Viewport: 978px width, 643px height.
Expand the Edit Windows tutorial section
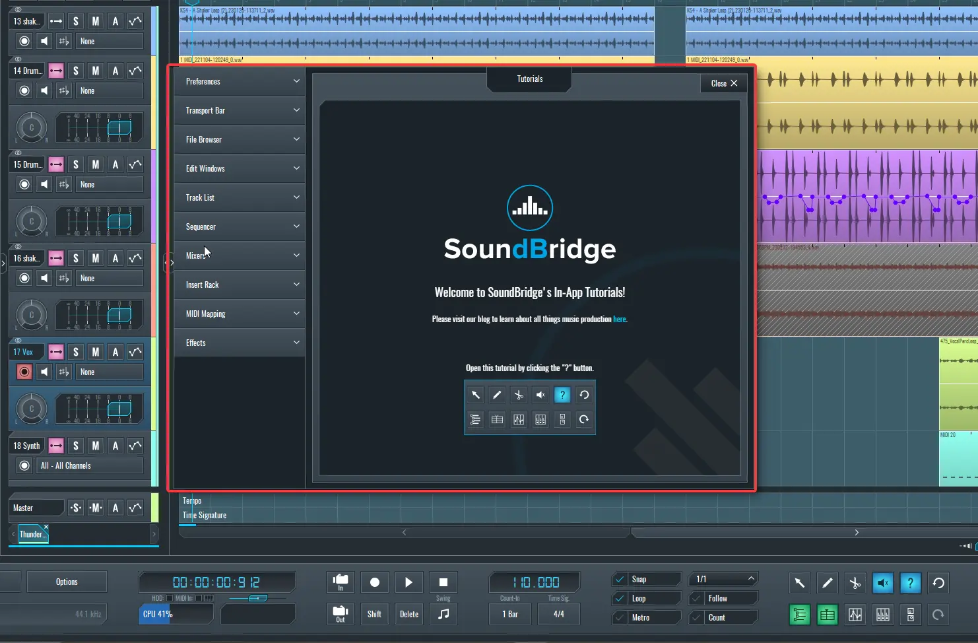point(240,168)
